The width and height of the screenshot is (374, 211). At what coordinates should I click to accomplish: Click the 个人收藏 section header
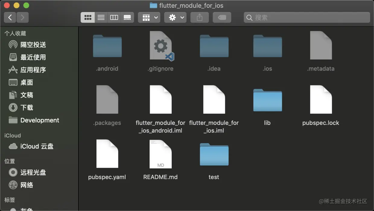point(15,33)
